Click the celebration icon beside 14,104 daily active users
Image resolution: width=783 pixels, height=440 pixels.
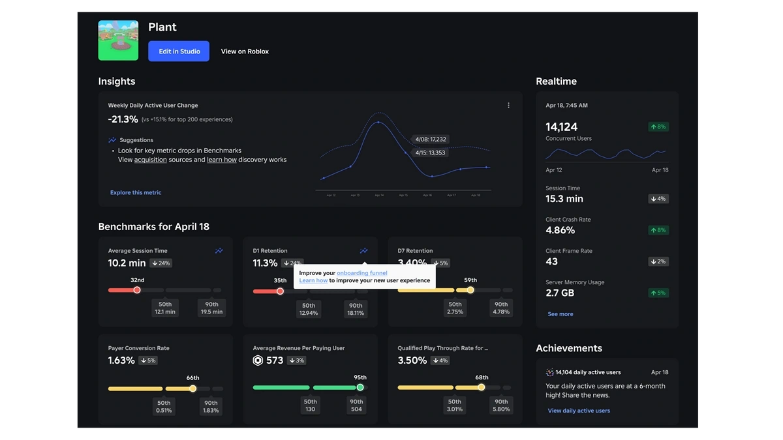[x=550, y=373]
